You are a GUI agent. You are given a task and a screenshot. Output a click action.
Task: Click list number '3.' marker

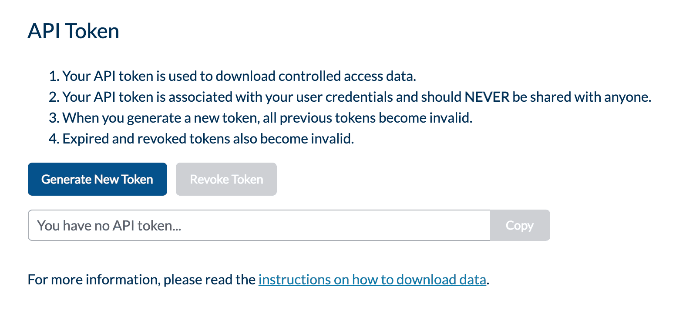54,118
